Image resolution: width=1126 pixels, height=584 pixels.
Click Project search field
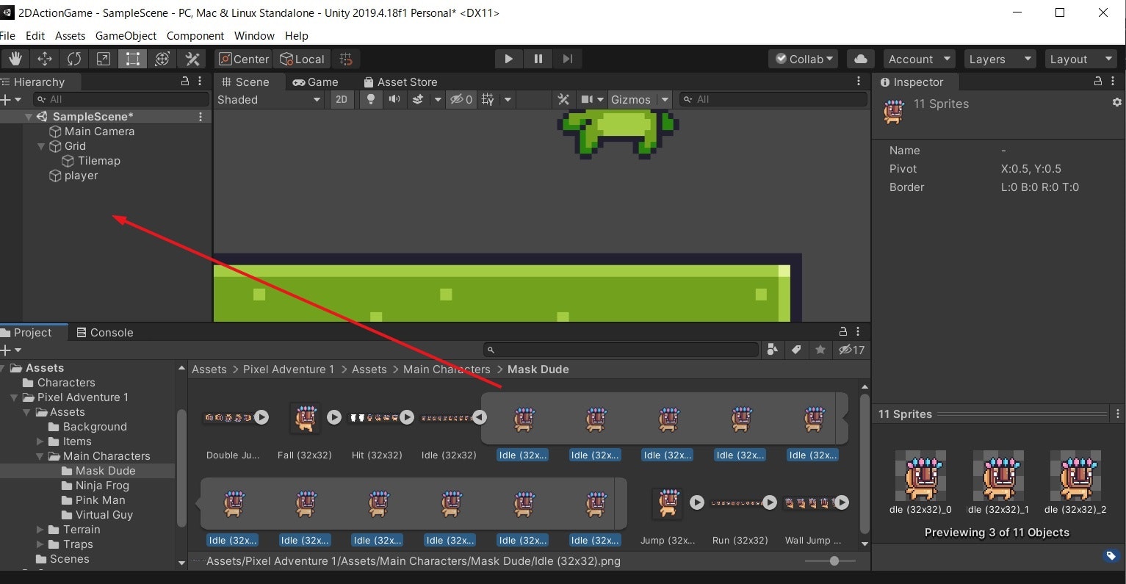pyautogui.click(x=621, y=350)
